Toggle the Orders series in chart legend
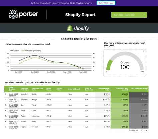The width and height of the screenshot is (158, 139). coord(15,51)
